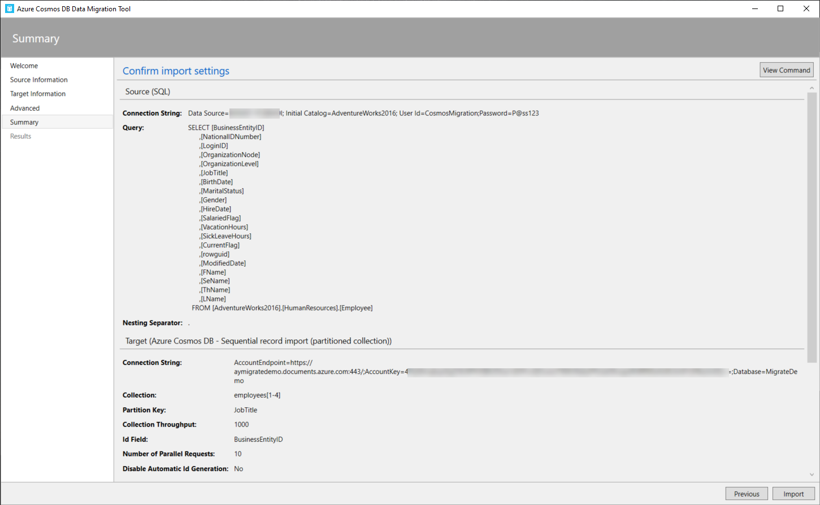Click the Target Azure Cosmos DB section header
Image resolution: width=820 pixels, height=505 pixels.
[x=258, y=341]
